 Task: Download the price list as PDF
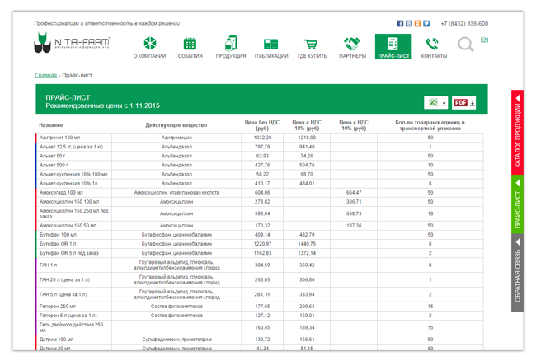464,102
